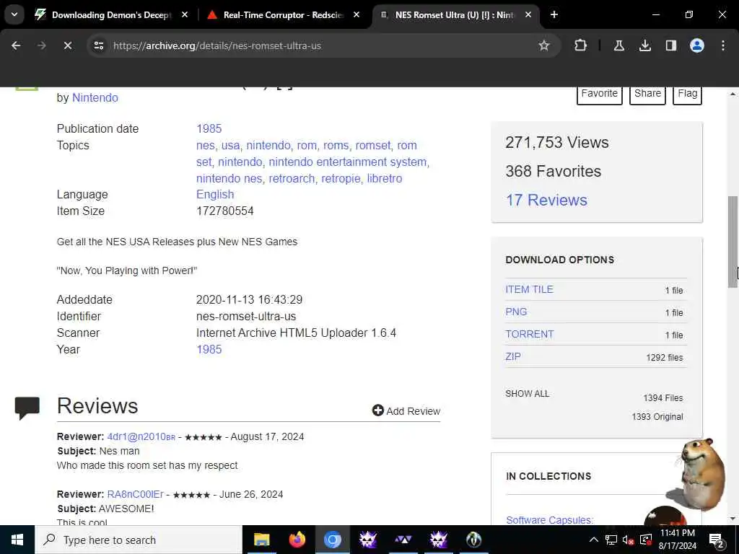Download the ITEM TILE file

[x=529, y=290]
